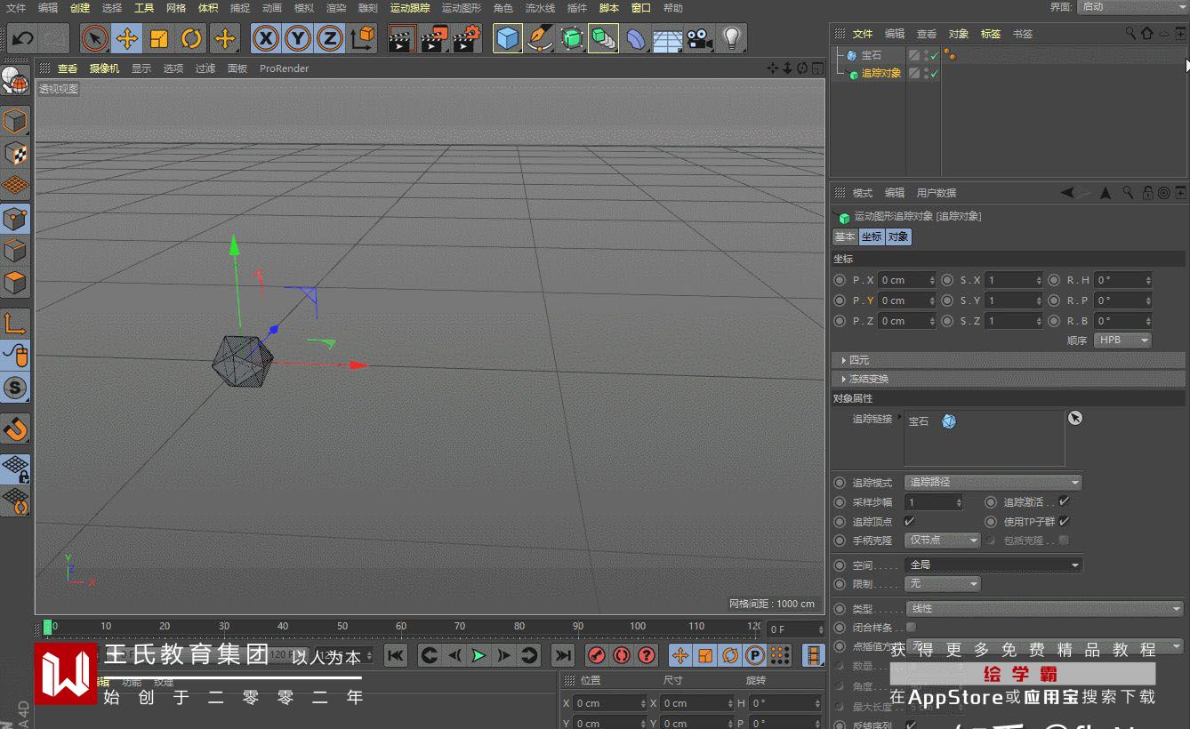Click the camera object icon in toolbar
This screenshot has width=1190, height=729.
pos(699,39)
